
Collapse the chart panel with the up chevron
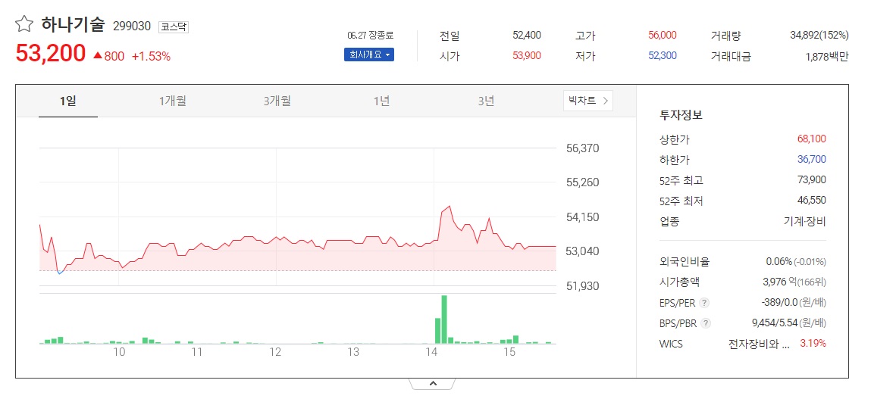(x=433, y=384)
